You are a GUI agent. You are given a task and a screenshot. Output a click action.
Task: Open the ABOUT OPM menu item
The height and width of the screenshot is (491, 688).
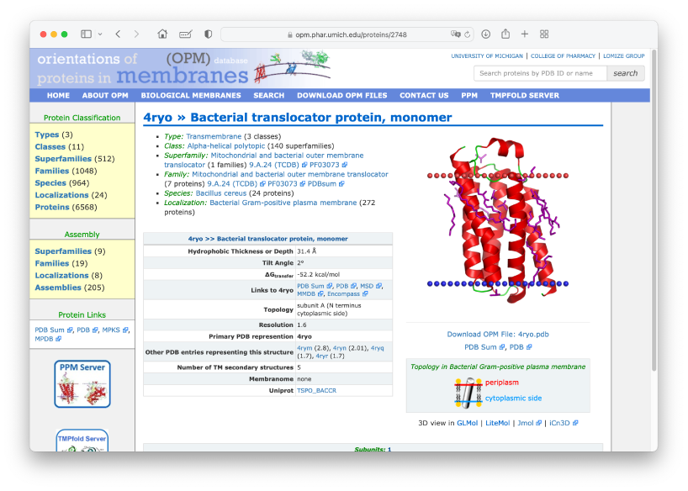105,95
